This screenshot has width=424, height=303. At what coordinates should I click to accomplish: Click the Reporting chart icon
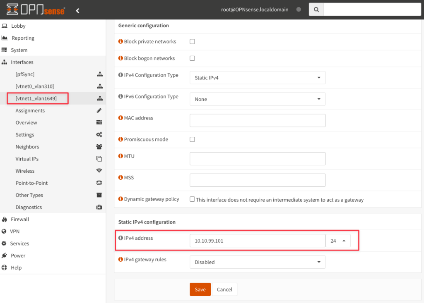5,38
